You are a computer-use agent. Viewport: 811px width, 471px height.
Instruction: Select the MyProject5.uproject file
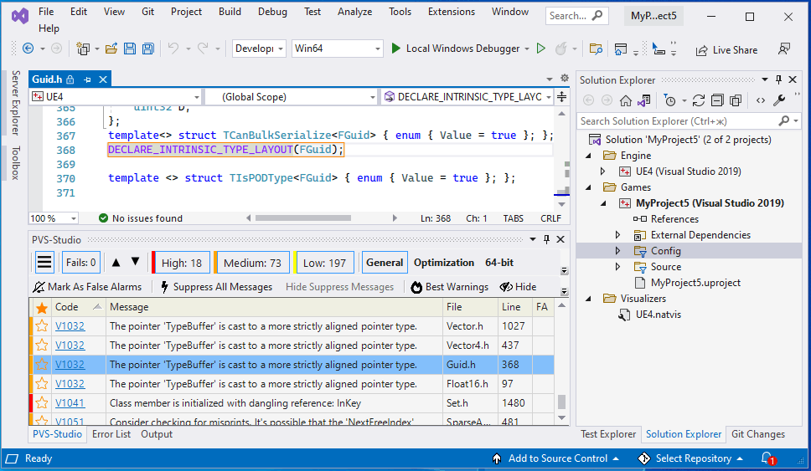(695, 283)
